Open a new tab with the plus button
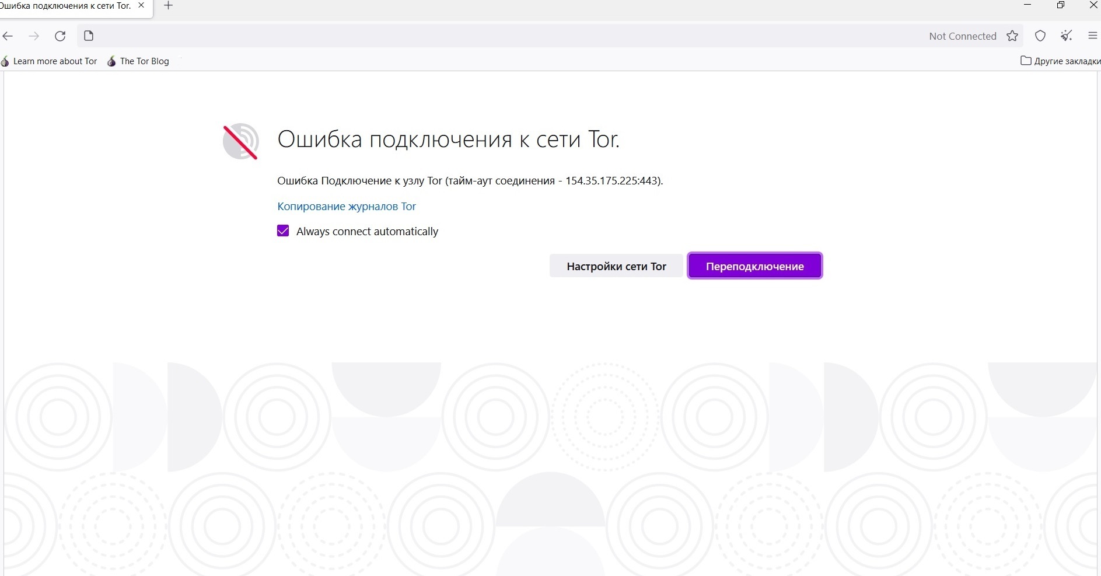1101x576 pixels. [x=169, y=5]
